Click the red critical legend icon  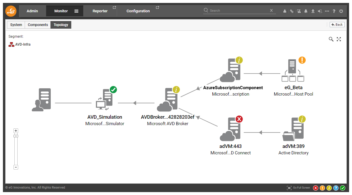pos(316,188)
